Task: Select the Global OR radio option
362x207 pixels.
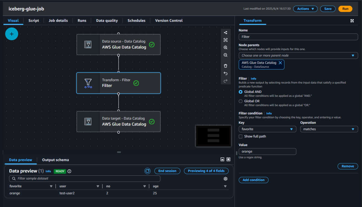Action: pos(240,101)
